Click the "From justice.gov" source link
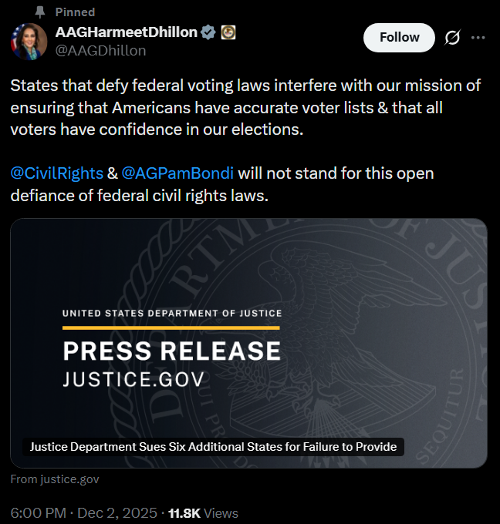Image resolution: width=500 pixels, height=524 pixels. point(55,479)
